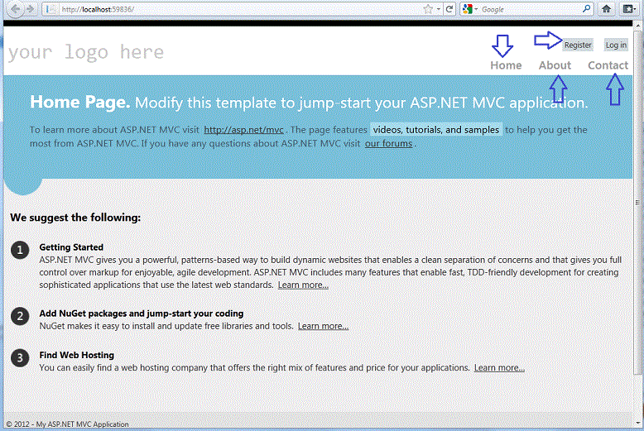Navigate to Contact menu item

(x=608, y=65)
